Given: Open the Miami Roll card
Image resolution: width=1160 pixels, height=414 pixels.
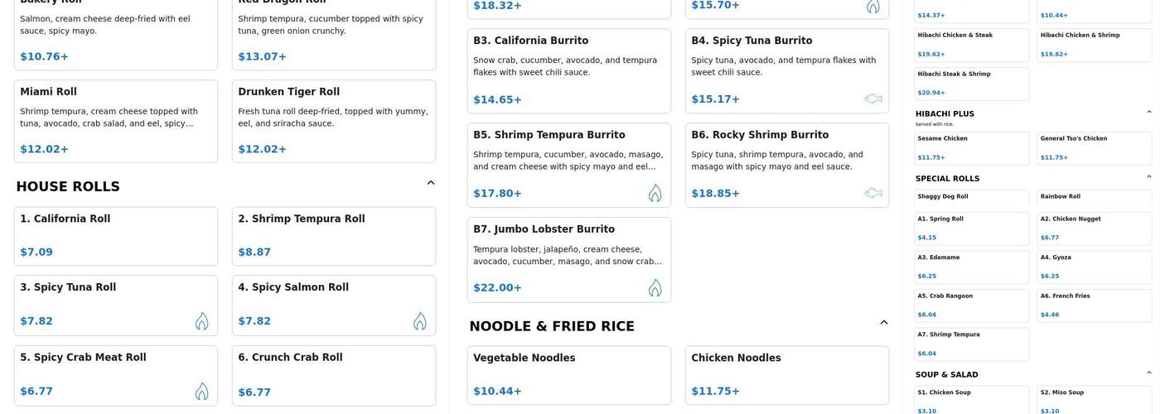Looking at the screenshot, I should [116, 121].
